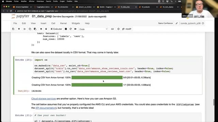218x122 pixels.
Task: Click the Dropbox icon in macOS menu bar
Action: (167, 1)
